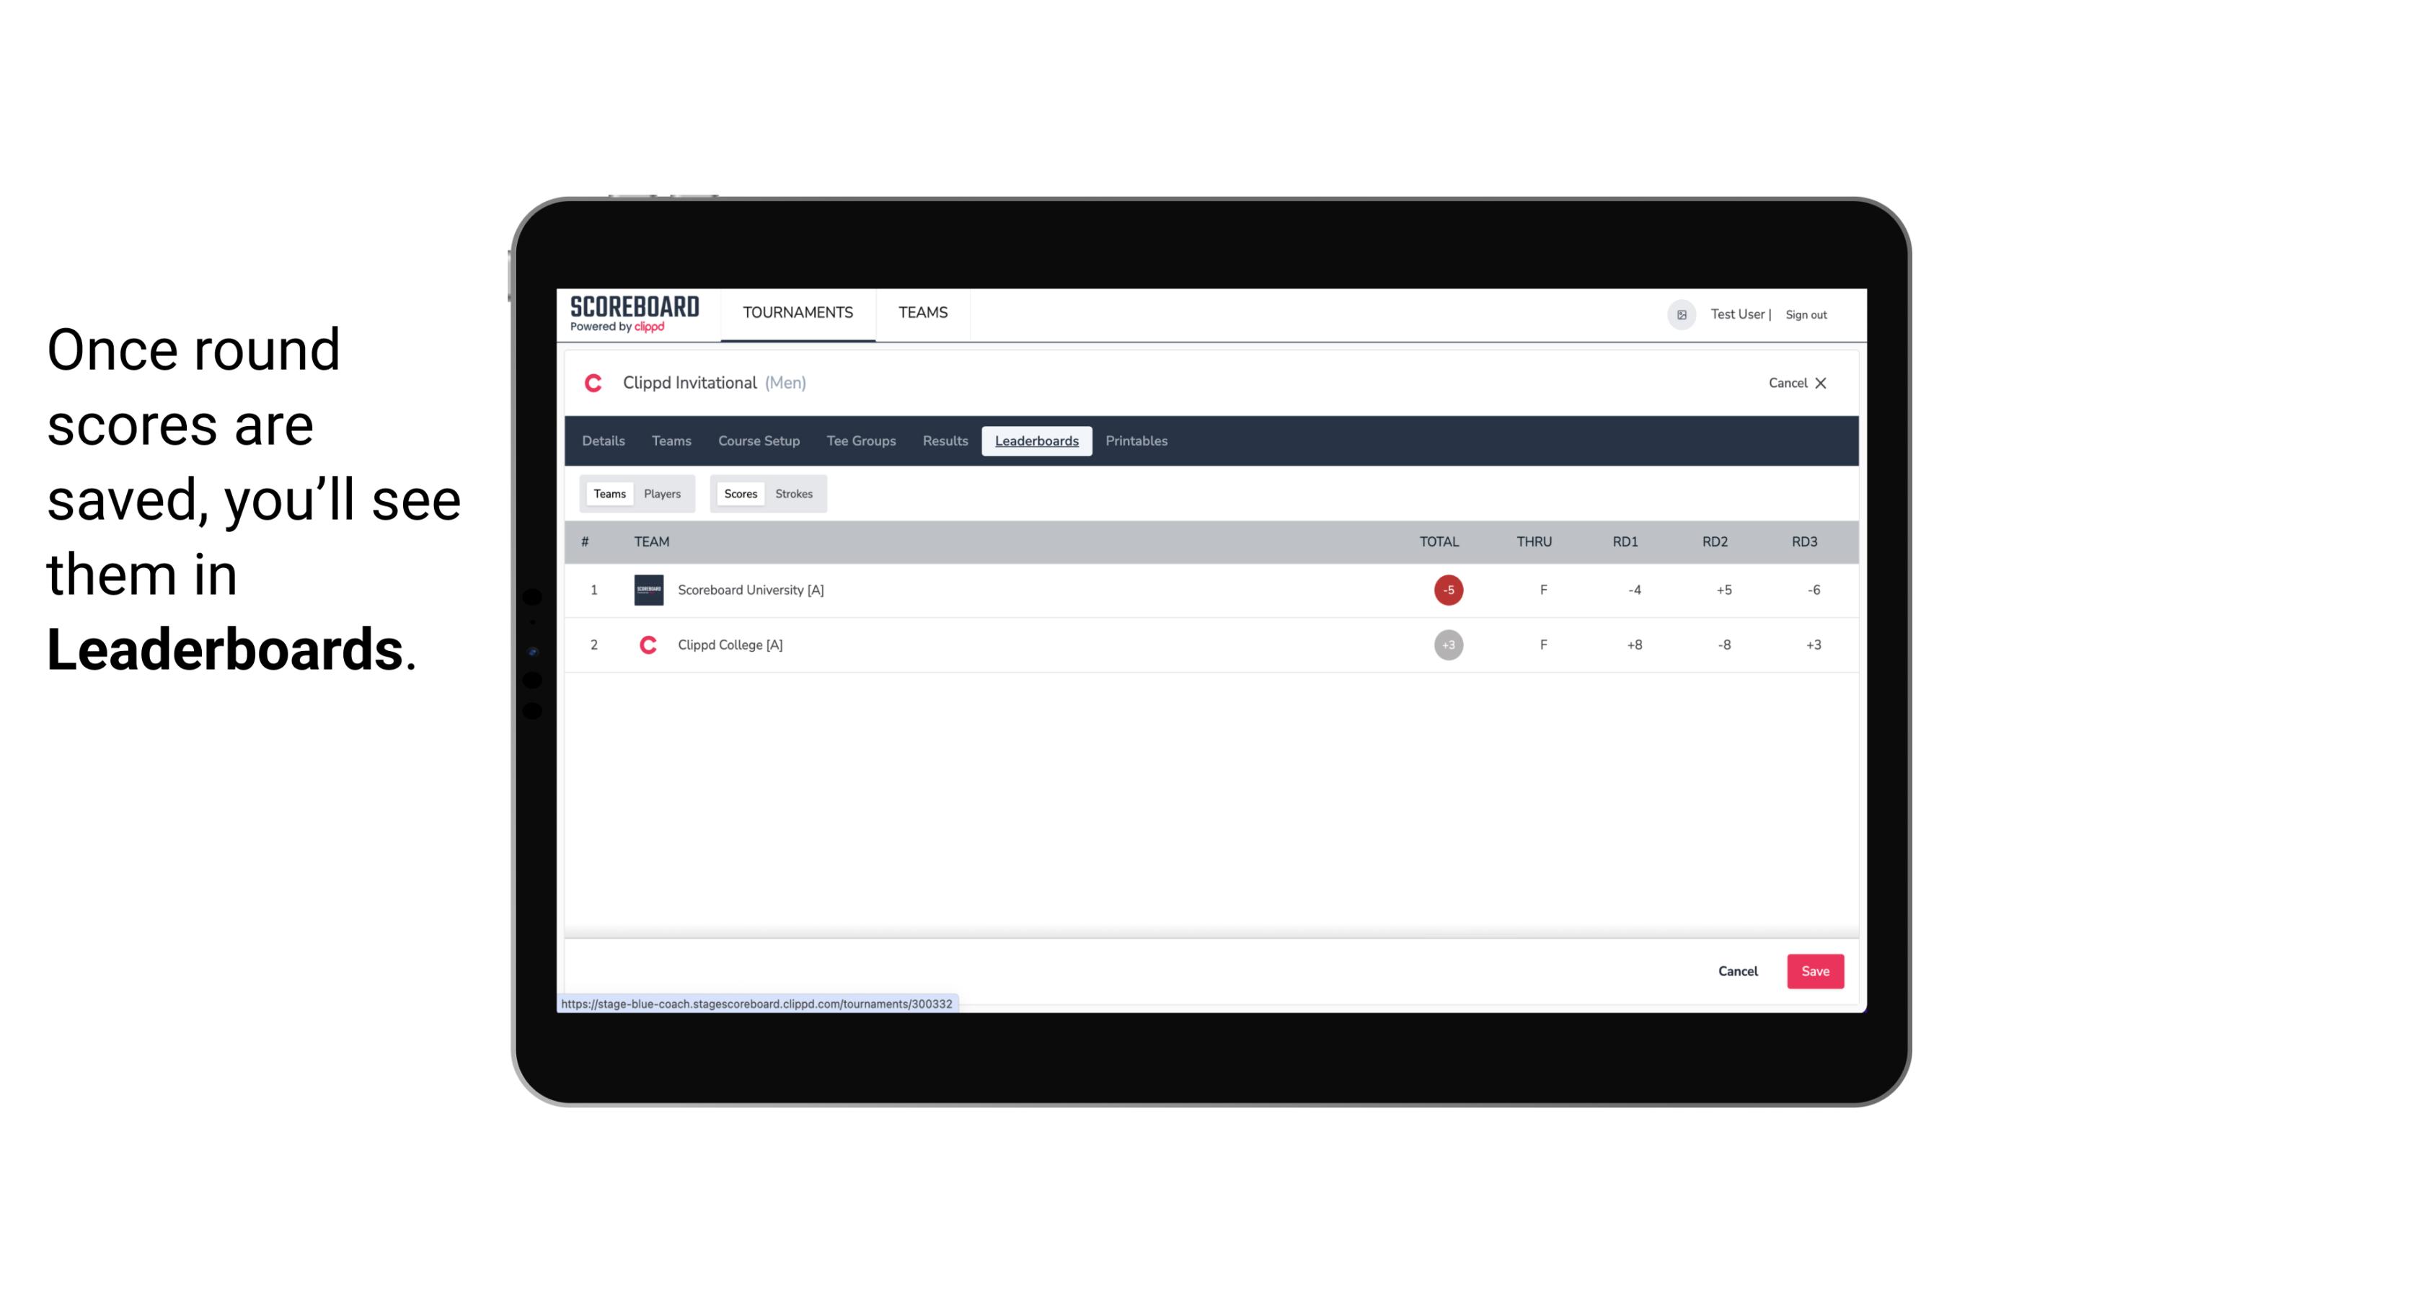This screenshot has height=1302, width=2420.
Task: Click the Cancel button
Action: 1737,970
